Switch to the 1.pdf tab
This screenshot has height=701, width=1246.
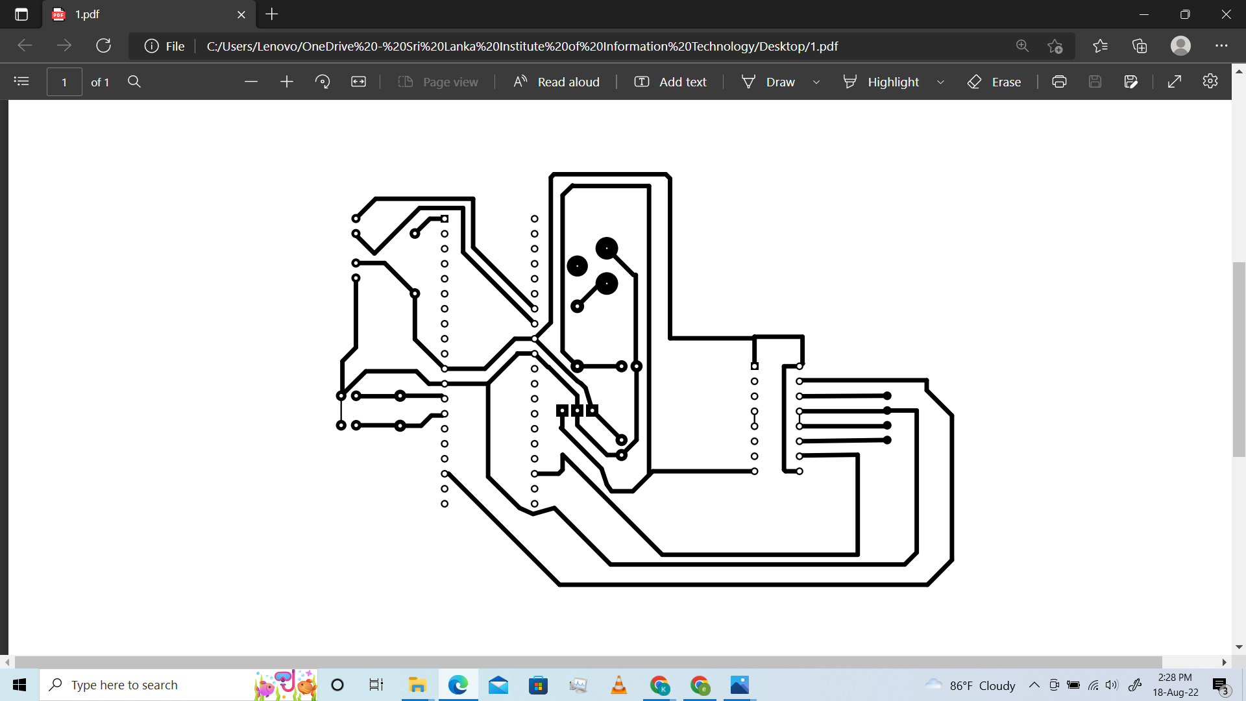[130, 14]
